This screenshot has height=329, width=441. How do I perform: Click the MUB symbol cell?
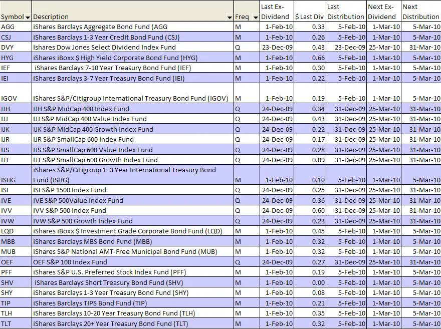tap(16, 251)
